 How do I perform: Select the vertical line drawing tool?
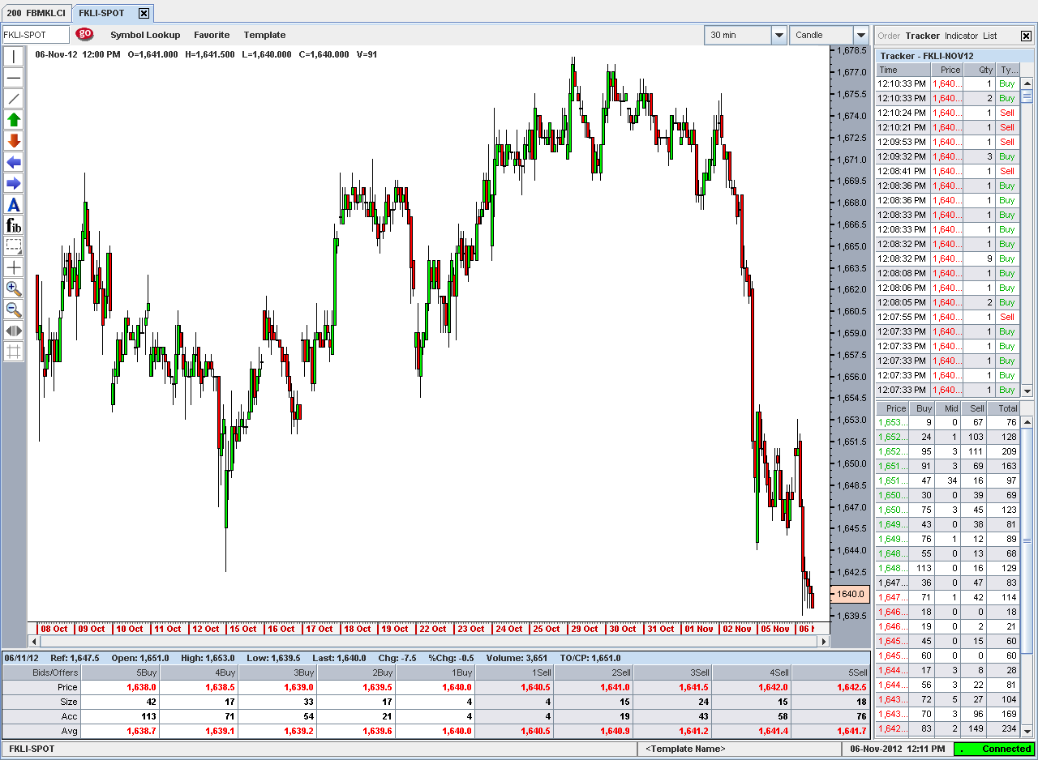(x=14, y=56)
